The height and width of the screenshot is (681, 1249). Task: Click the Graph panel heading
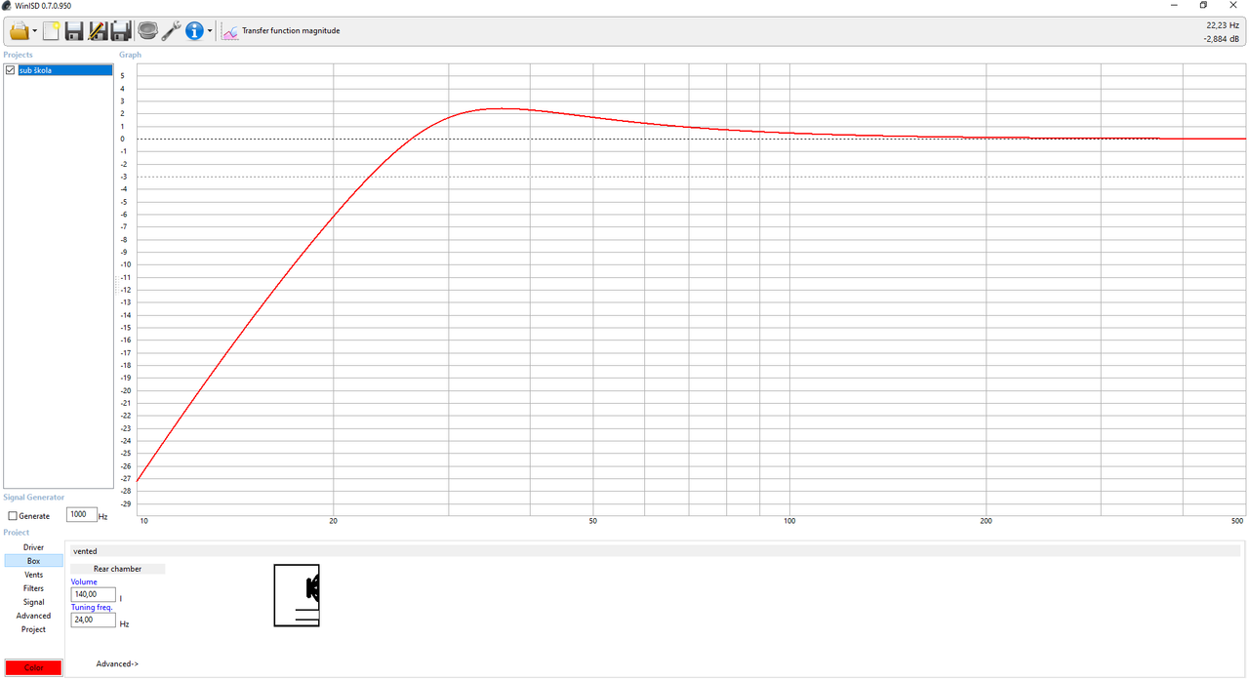coord(130,55)
